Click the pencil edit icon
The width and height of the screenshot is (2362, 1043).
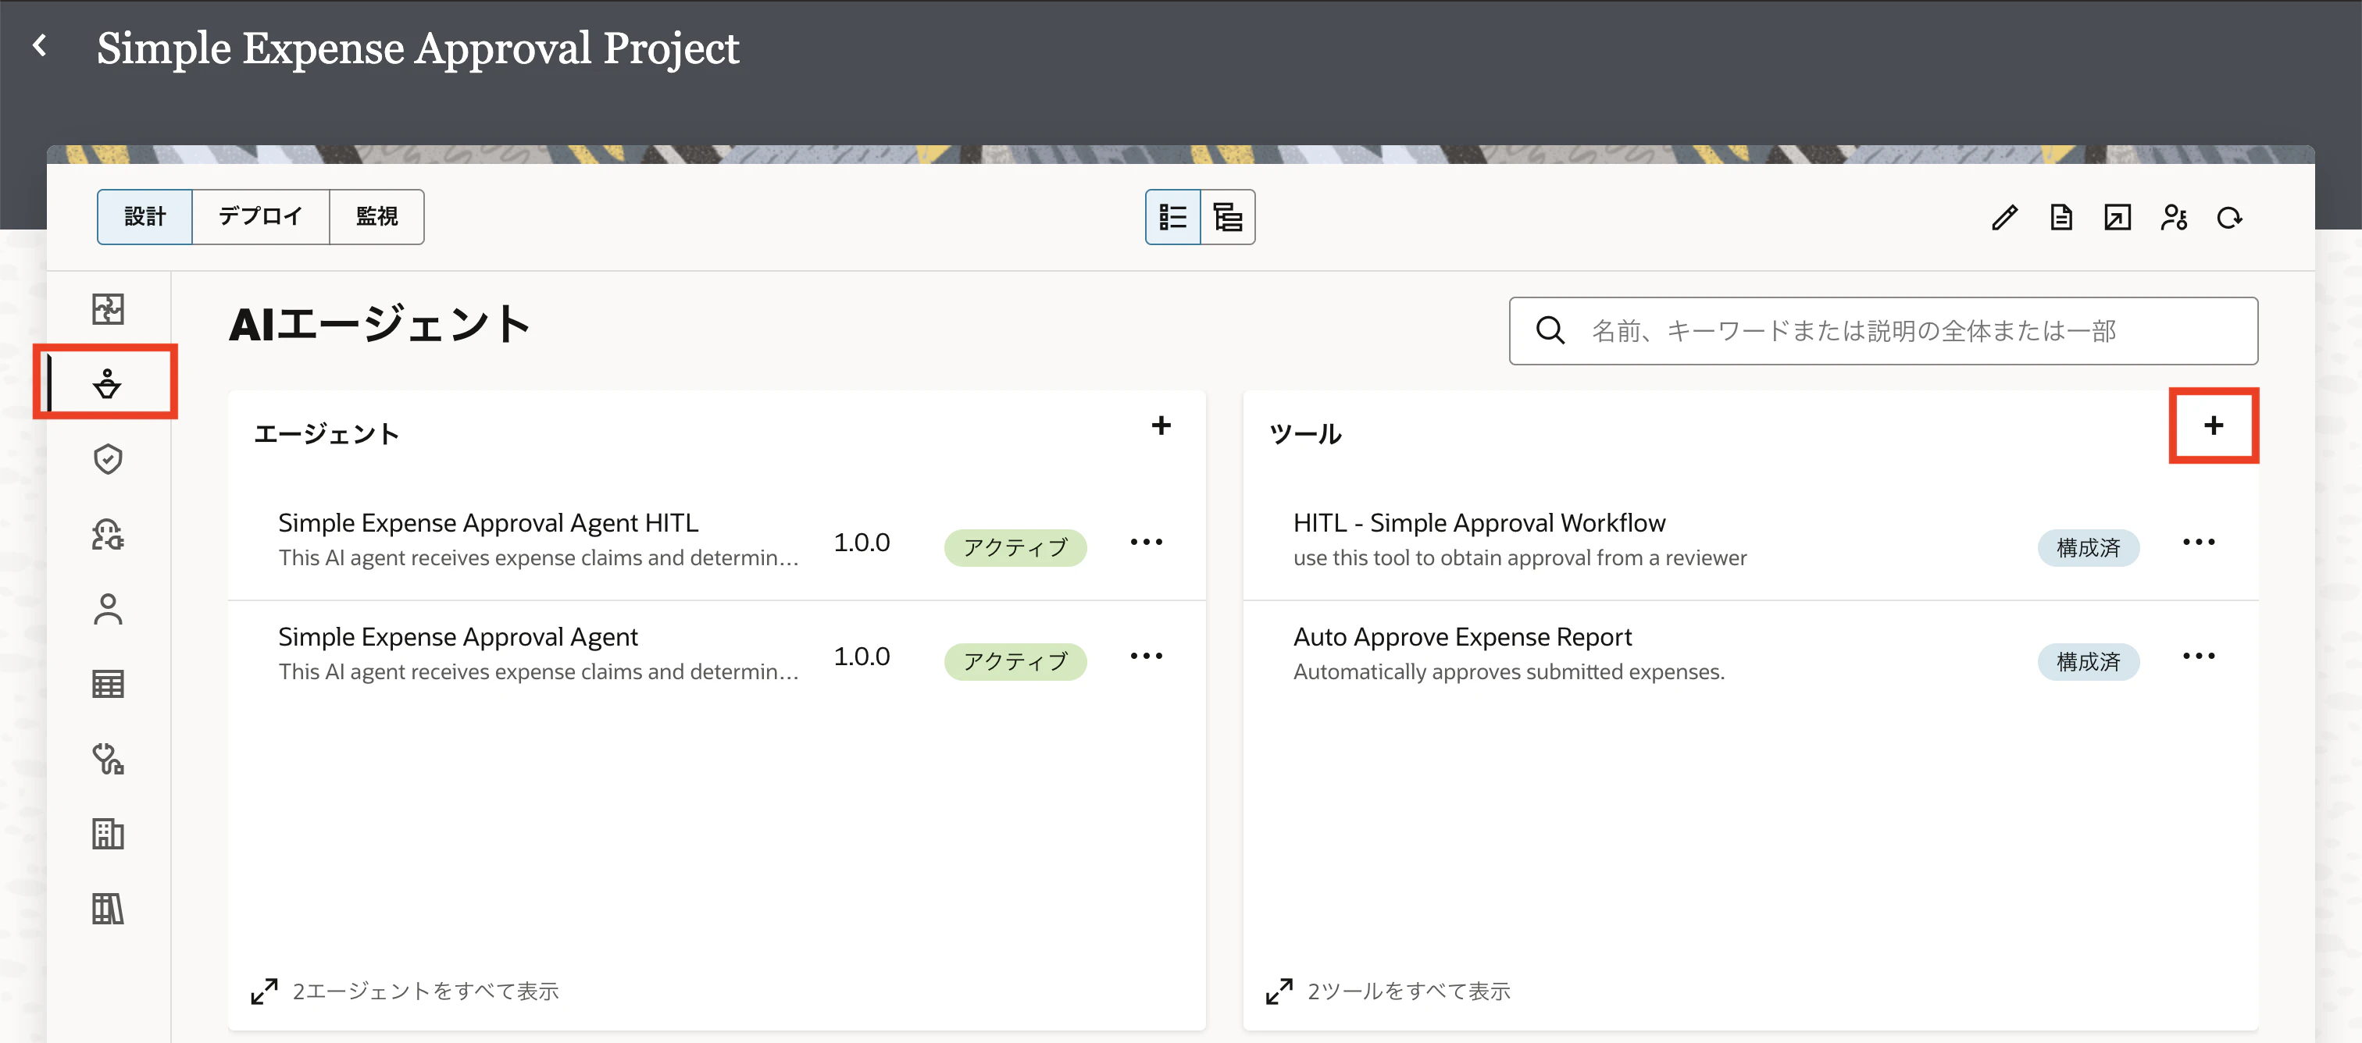tap(2004, 218)
